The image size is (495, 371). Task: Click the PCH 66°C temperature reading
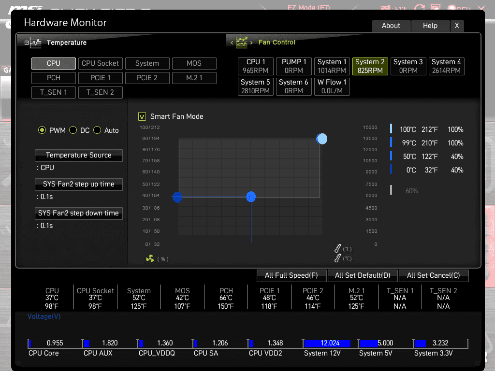coord(226,298)
